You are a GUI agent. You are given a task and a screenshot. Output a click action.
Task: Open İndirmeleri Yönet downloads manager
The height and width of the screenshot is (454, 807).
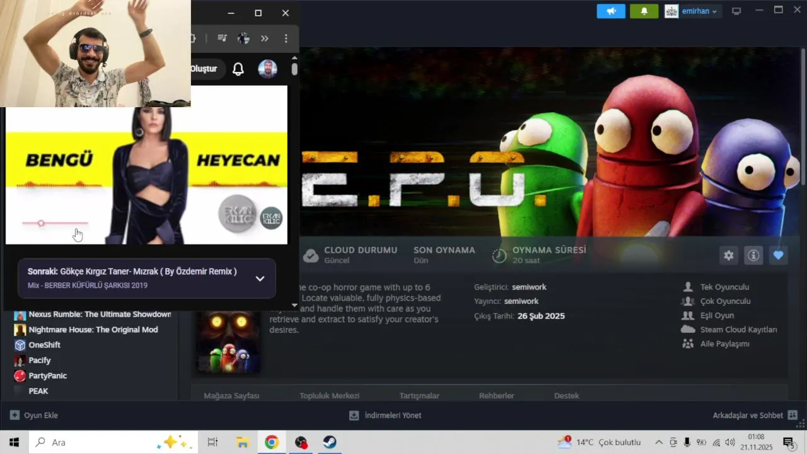point(385,416)
